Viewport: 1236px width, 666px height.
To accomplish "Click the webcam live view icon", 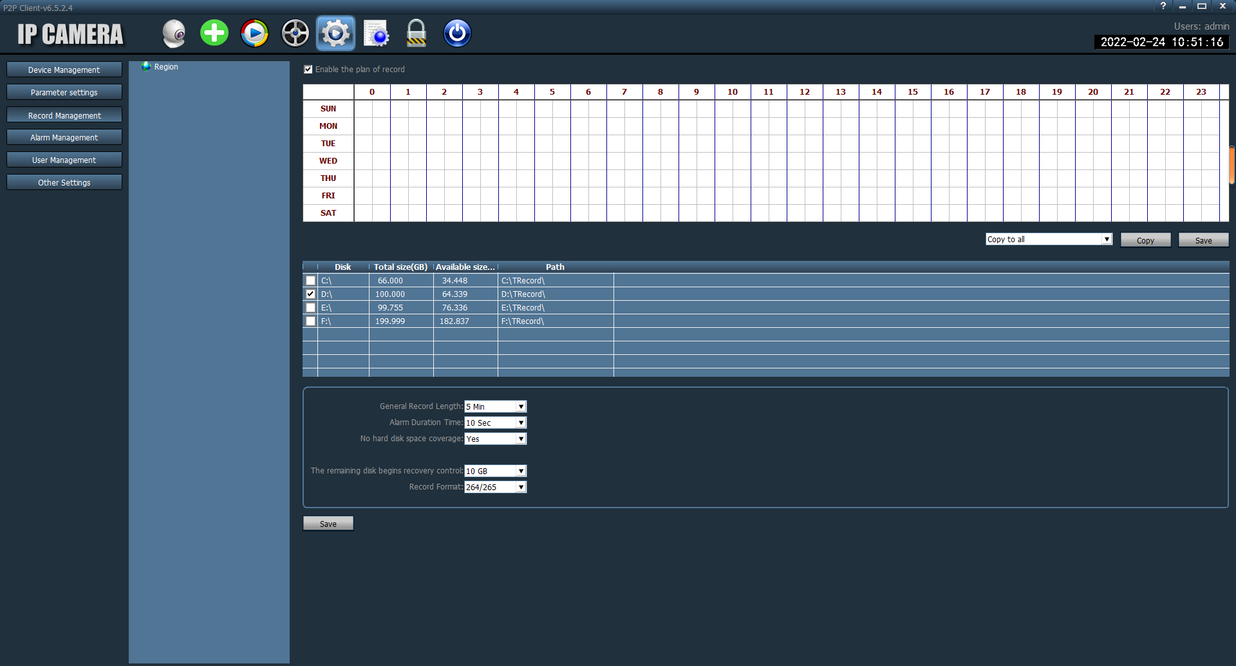I will click(174, 33).
